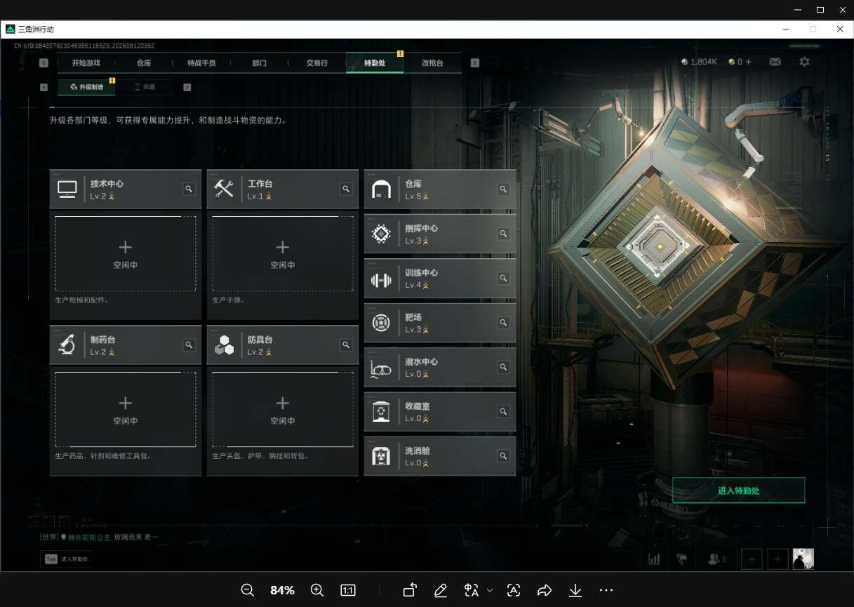The image size is (854, 607).
Task: Open 靶场 details with the magnifier icon
Action: pyautogui.click(x=503, y=323)
